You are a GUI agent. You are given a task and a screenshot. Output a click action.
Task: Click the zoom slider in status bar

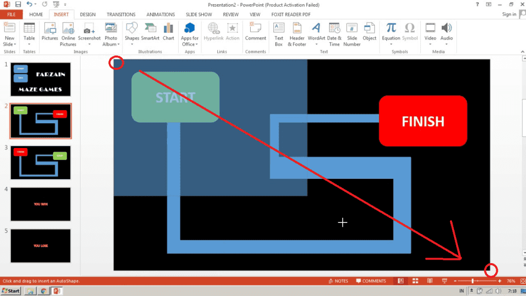pyautogui.click(x=473, y=281)
